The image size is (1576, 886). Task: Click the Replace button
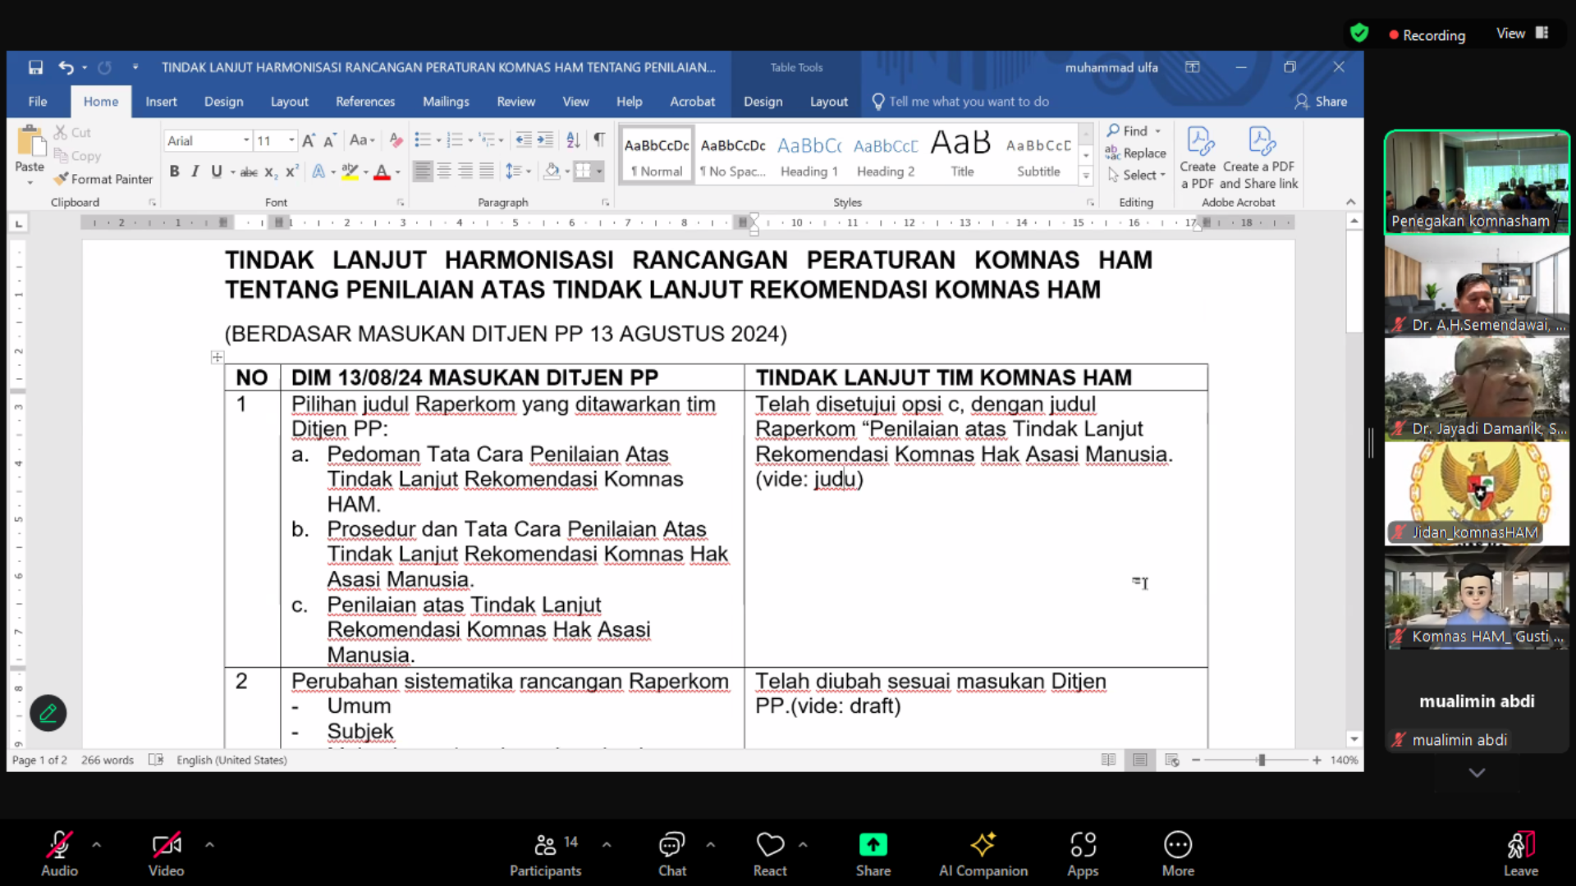[x=1136, y=153]
